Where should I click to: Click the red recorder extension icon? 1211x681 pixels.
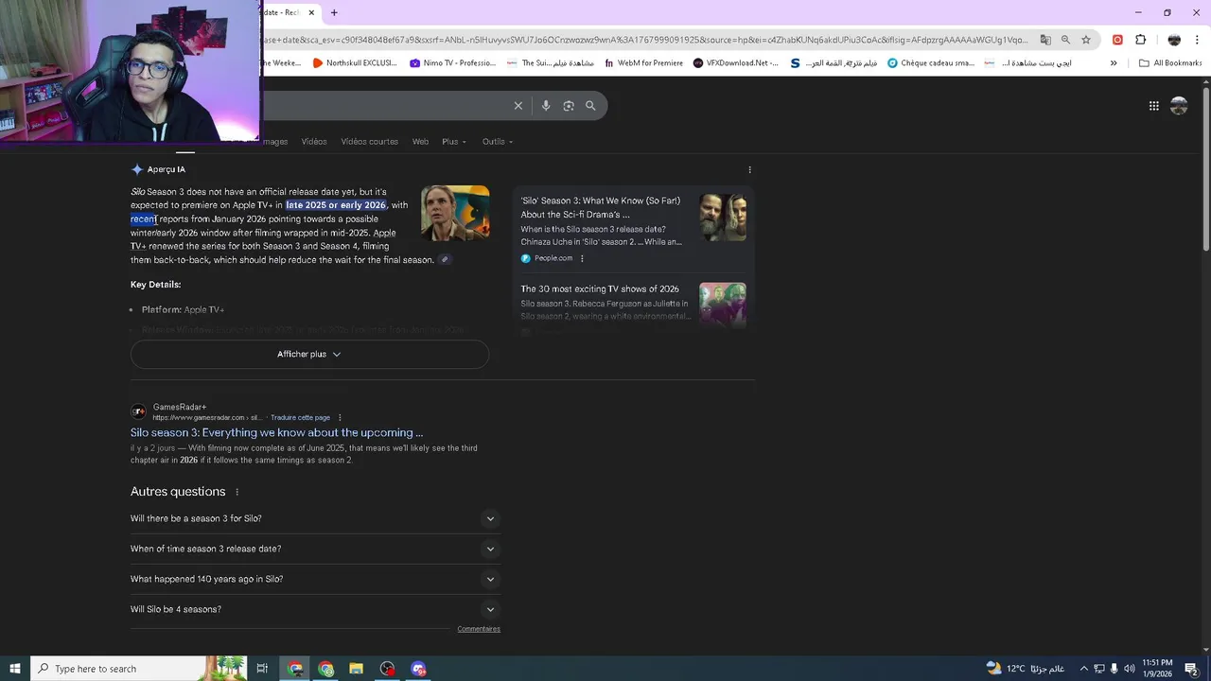1117,40
